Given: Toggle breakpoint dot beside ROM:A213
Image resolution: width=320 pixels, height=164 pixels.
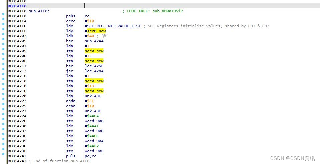Looking at the screenshot, I should [3, 69].
